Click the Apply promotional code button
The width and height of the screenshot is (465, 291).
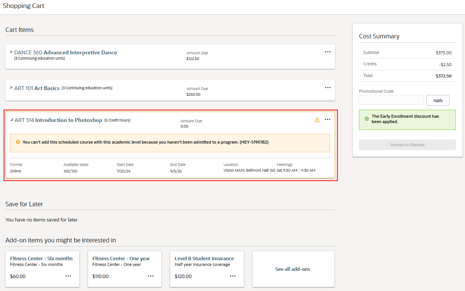click(438, 100)
